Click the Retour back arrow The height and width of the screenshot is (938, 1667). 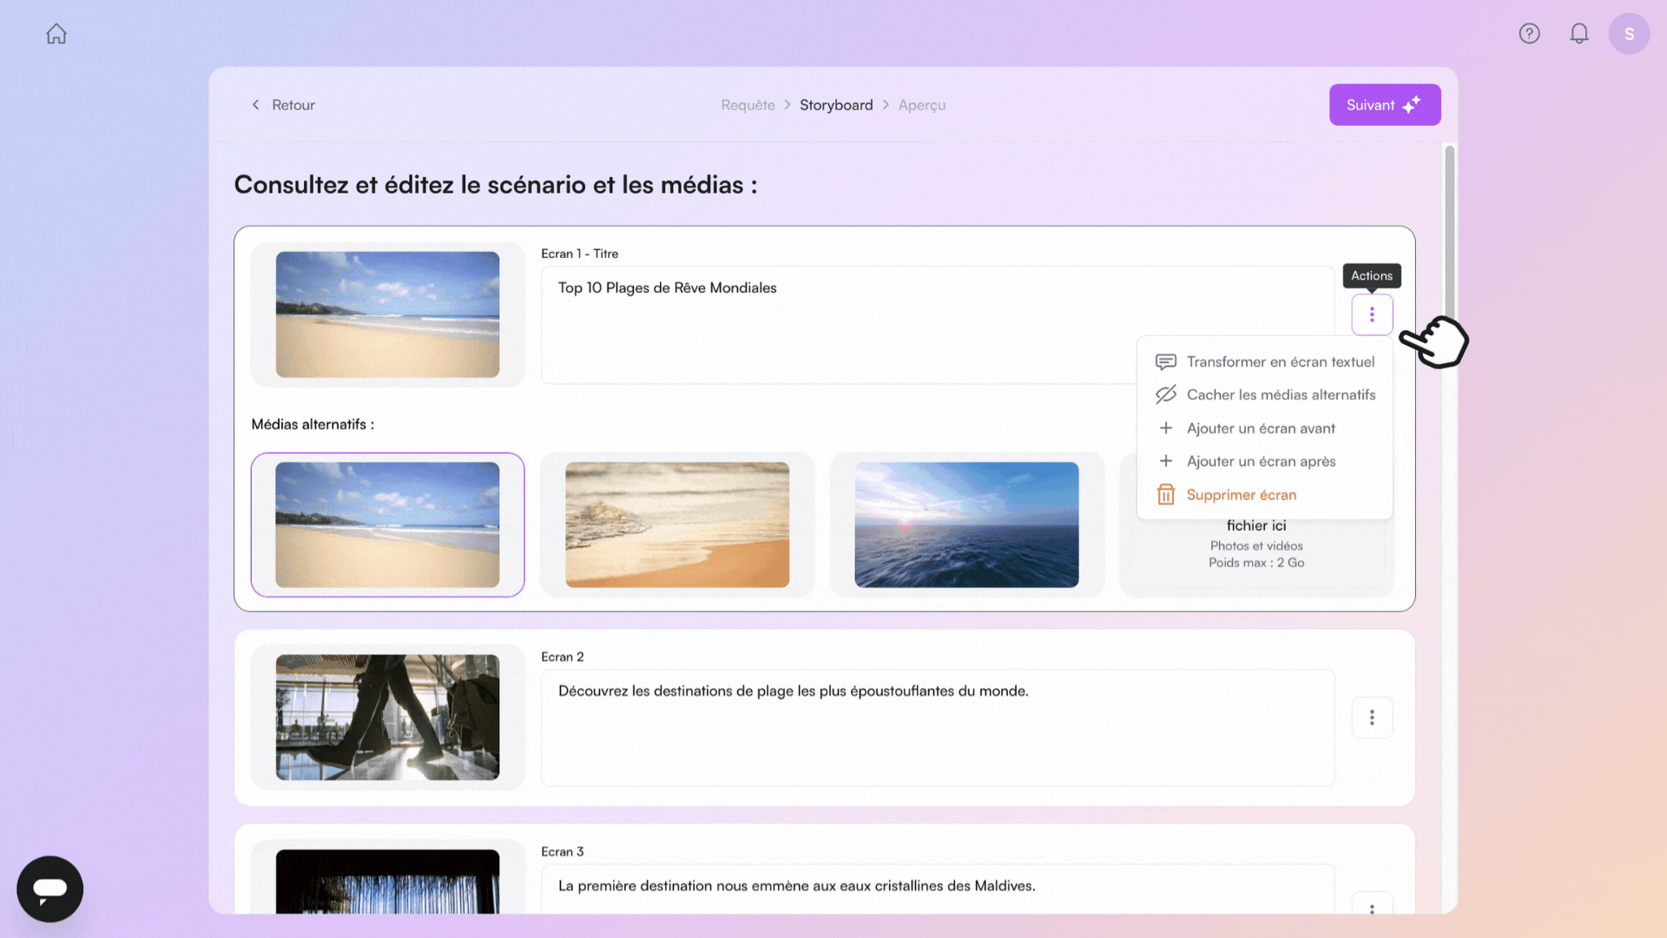[255, 105]
